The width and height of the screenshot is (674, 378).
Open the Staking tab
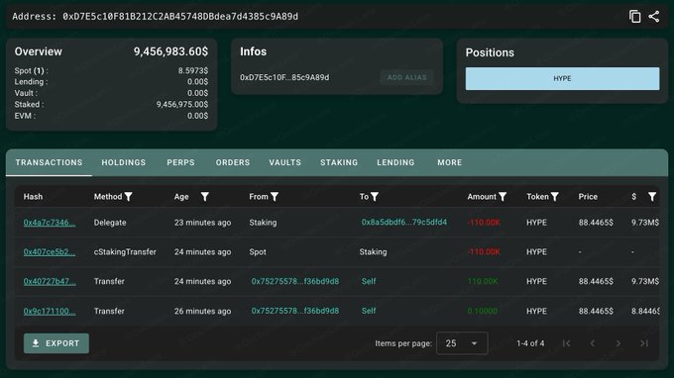click(x=339, y=162)
